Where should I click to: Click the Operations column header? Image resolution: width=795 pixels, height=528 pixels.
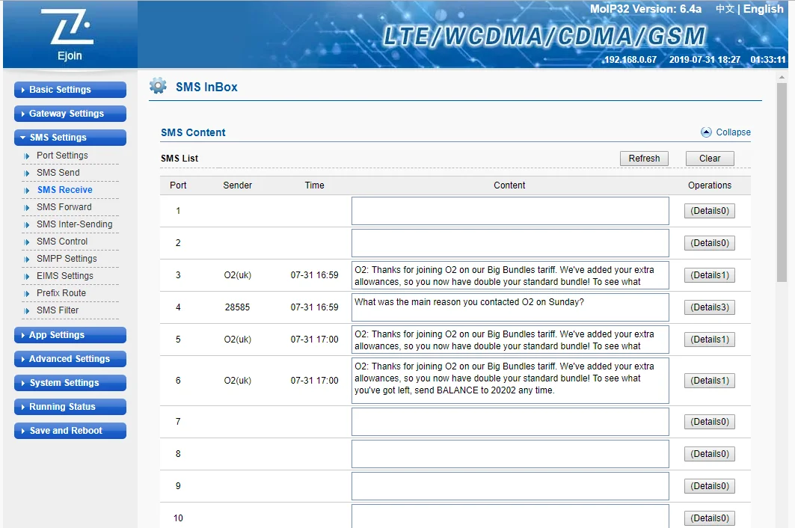(709, 185)
